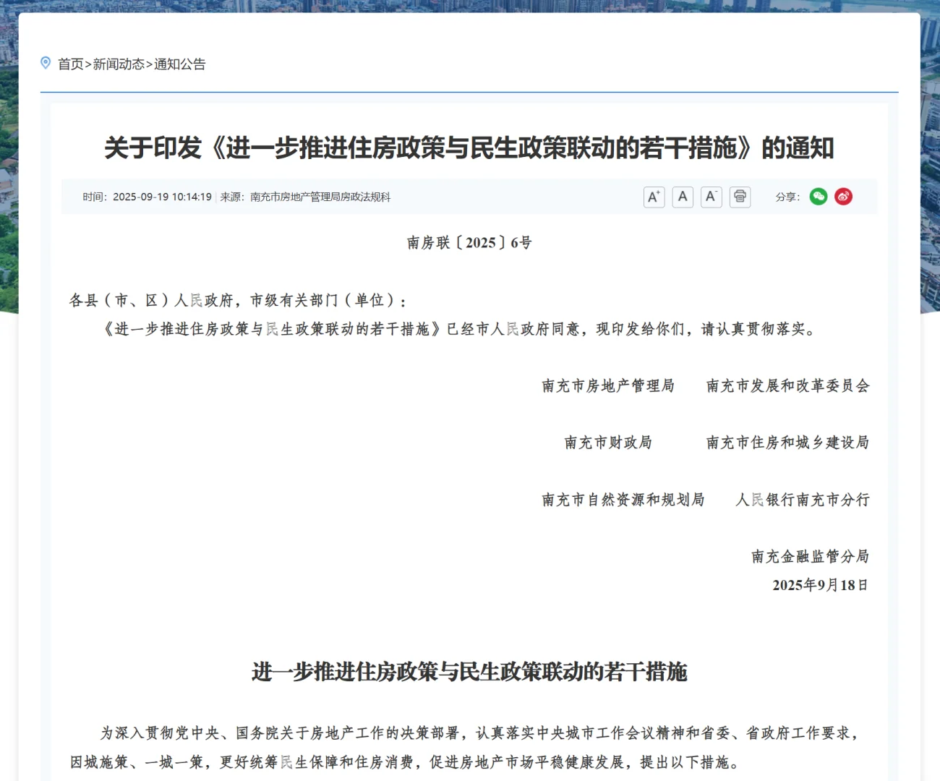Open 通知公告 in the breadcrumb
The width and height of the screenshot is (940, 781).
pyautogui.click(x=180, y=64)
